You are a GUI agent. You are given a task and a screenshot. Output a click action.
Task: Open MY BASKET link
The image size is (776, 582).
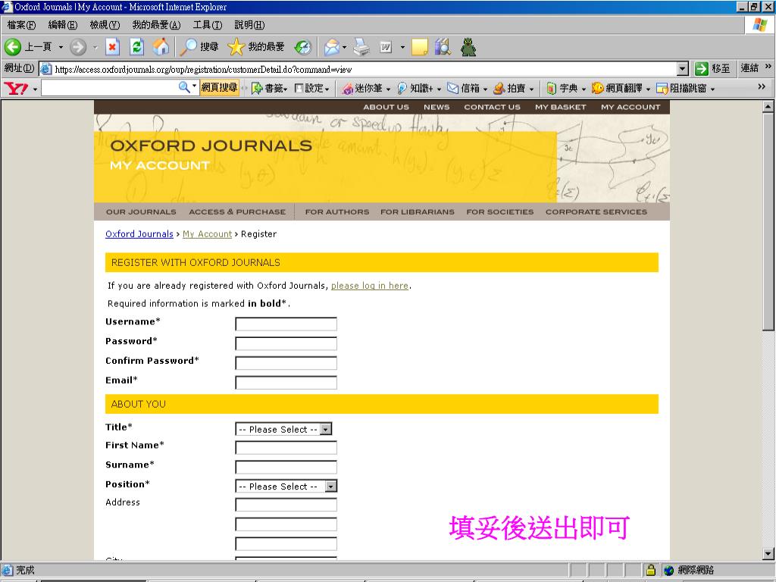560,107
